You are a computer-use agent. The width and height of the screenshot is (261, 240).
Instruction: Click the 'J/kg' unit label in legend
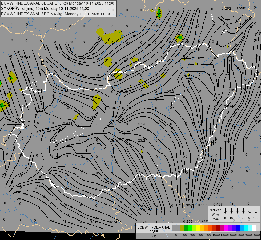click(x=154, y=236)
